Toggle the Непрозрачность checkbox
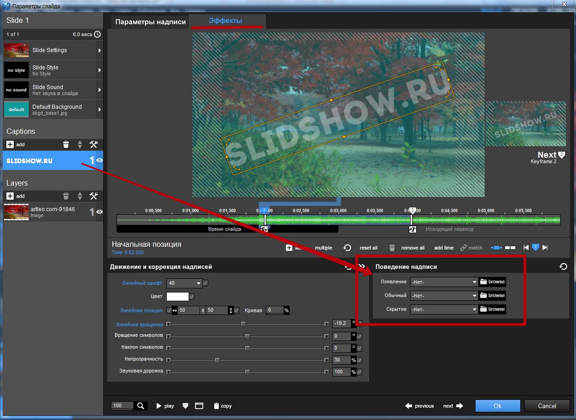The image size is (576, 420). [x=359, y=360]
